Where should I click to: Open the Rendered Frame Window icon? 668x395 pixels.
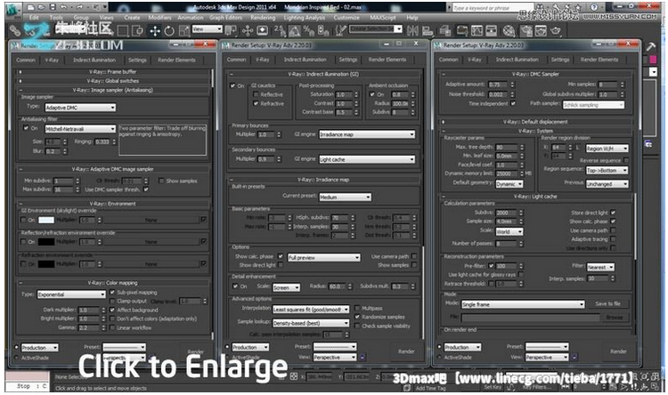click(541, 30)
